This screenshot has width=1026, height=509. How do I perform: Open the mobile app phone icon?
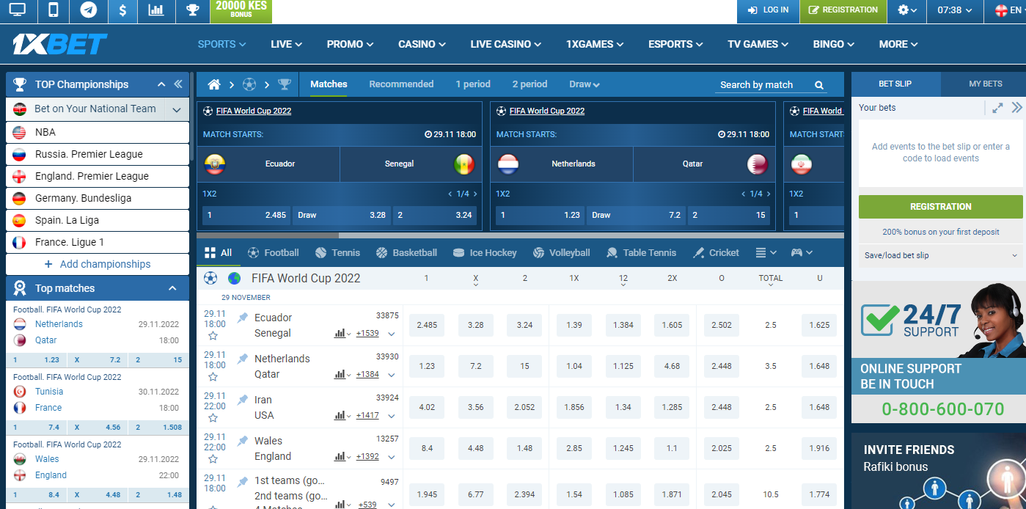click(53, 10)
